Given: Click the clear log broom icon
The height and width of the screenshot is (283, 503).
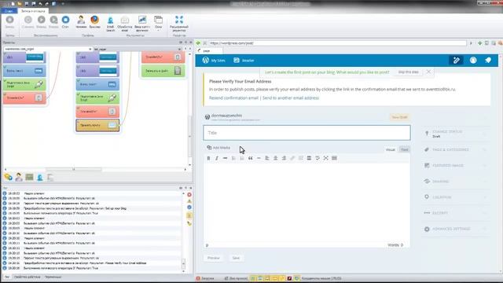Looking at the screenshot, I should [x=189, y=223].
